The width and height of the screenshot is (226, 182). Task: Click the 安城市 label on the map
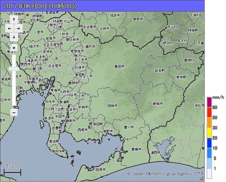coord(83,107)
